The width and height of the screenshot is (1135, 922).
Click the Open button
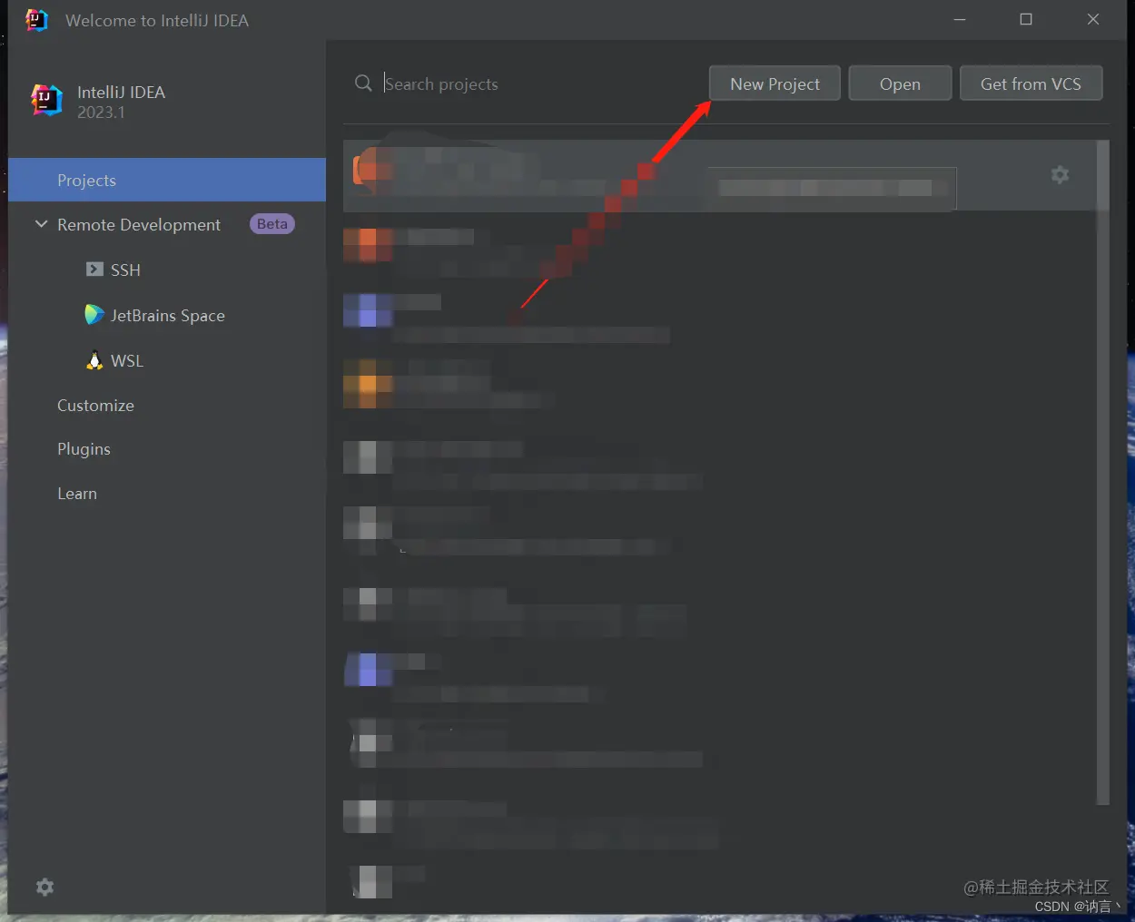[900, 83]
